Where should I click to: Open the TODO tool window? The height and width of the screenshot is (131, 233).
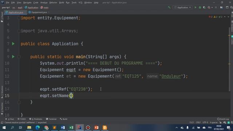tap(21, 119)
